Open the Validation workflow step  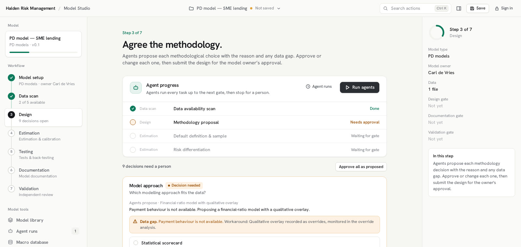point(44,192)
